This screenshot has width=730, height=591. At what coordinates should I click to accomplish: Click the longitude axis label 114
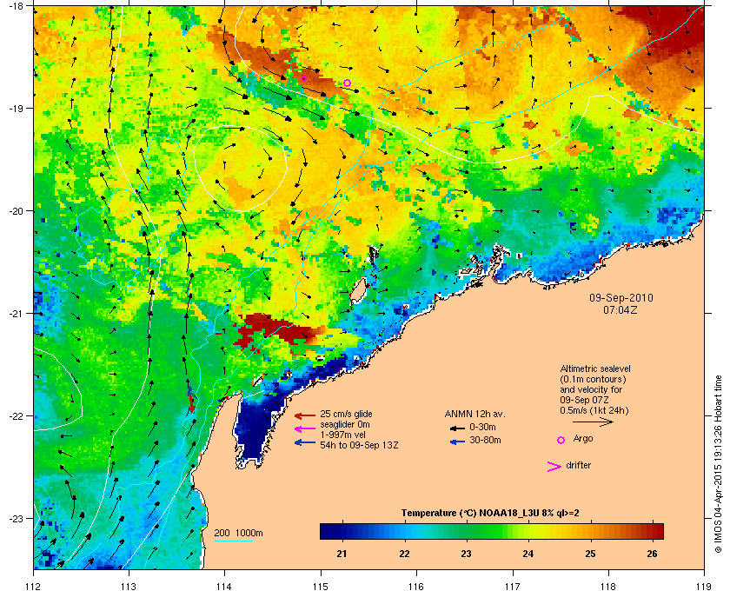pyautogui.click(x=224, y=587)
